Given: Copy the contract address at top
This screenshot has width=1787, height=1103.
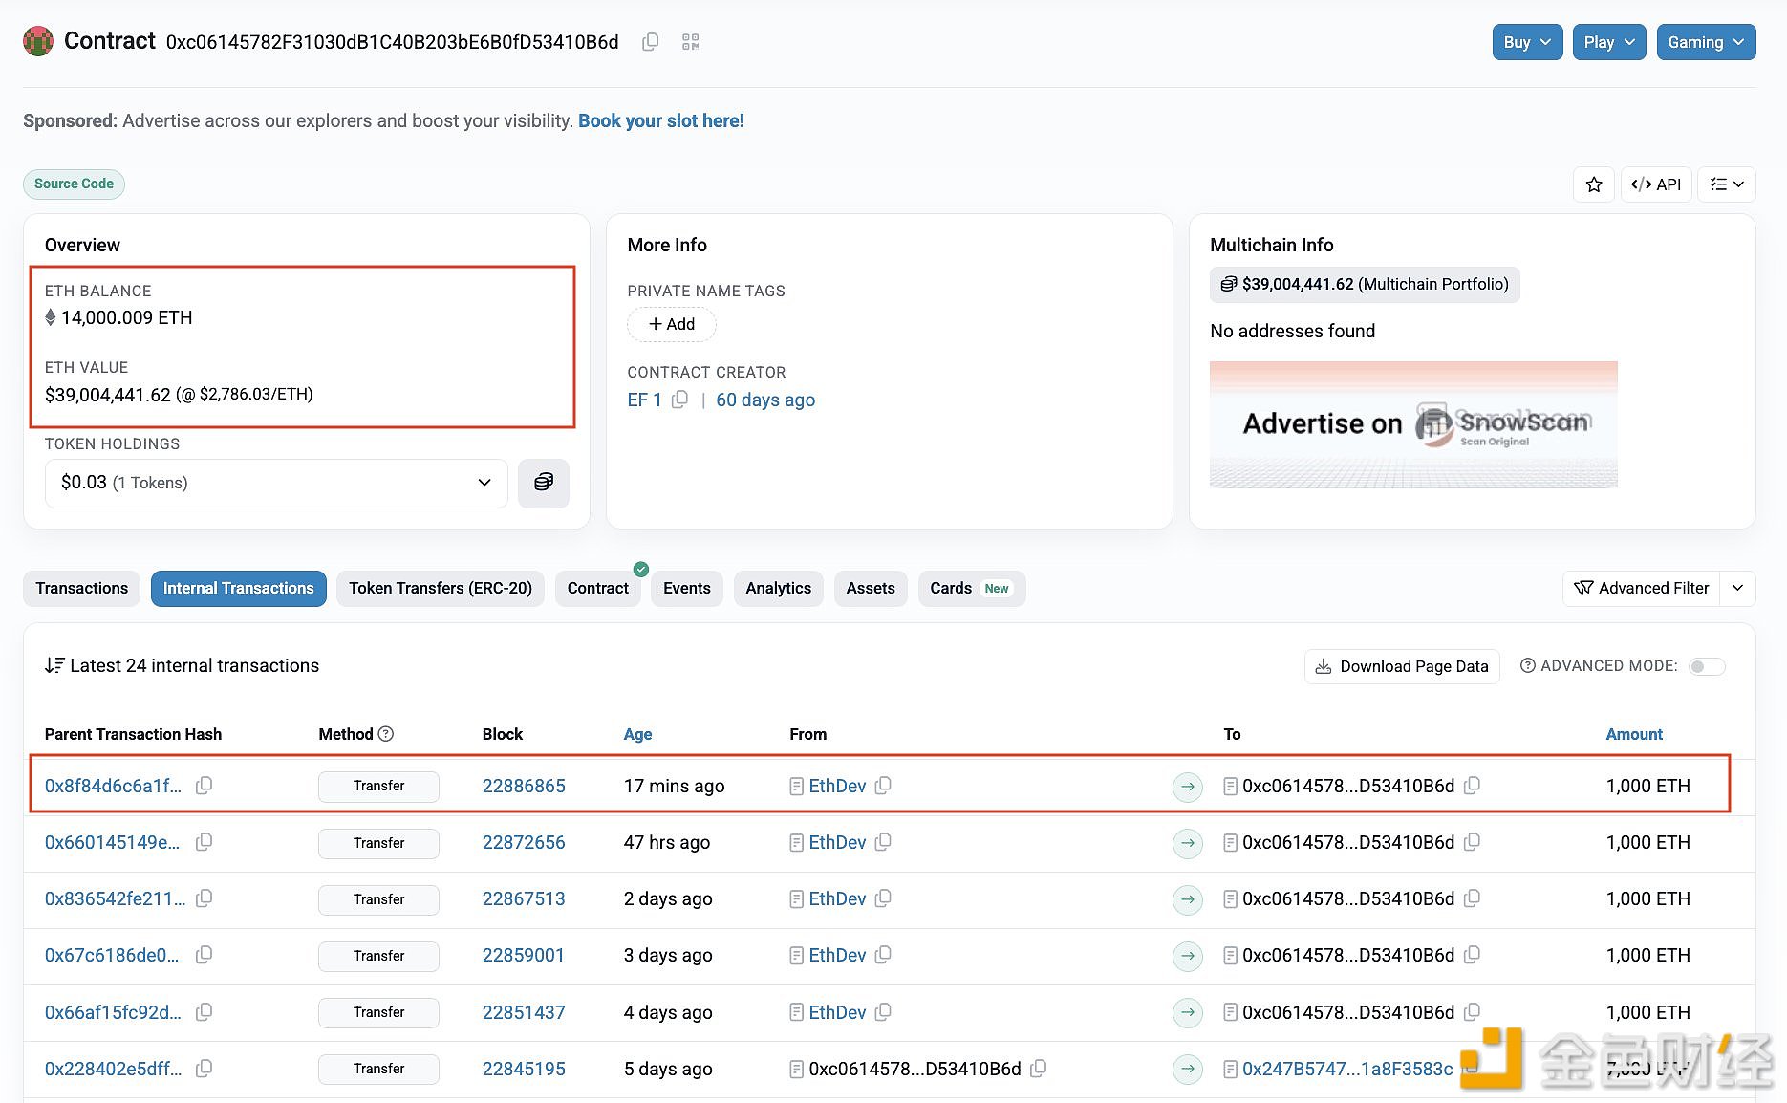Looking at the screenshot, I should coord(651,42).
